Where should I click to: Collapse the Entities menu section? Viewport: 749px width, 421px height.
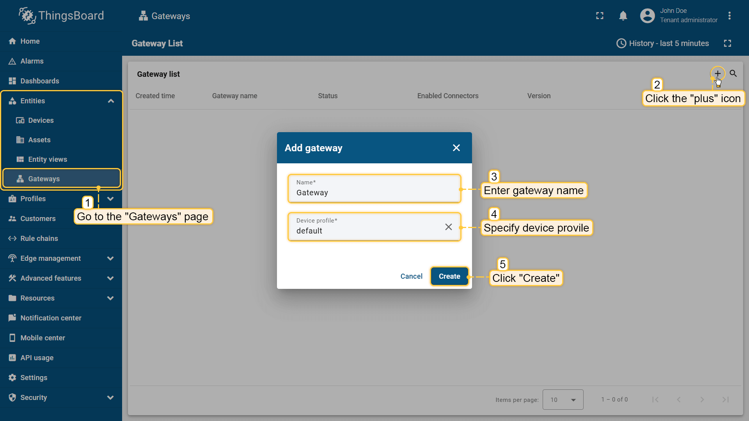[111, 101]
